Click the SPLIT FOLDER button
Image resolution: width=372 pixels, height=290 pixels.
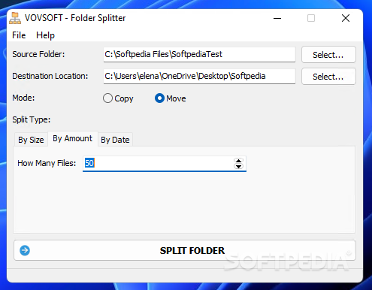pos(185,250)
